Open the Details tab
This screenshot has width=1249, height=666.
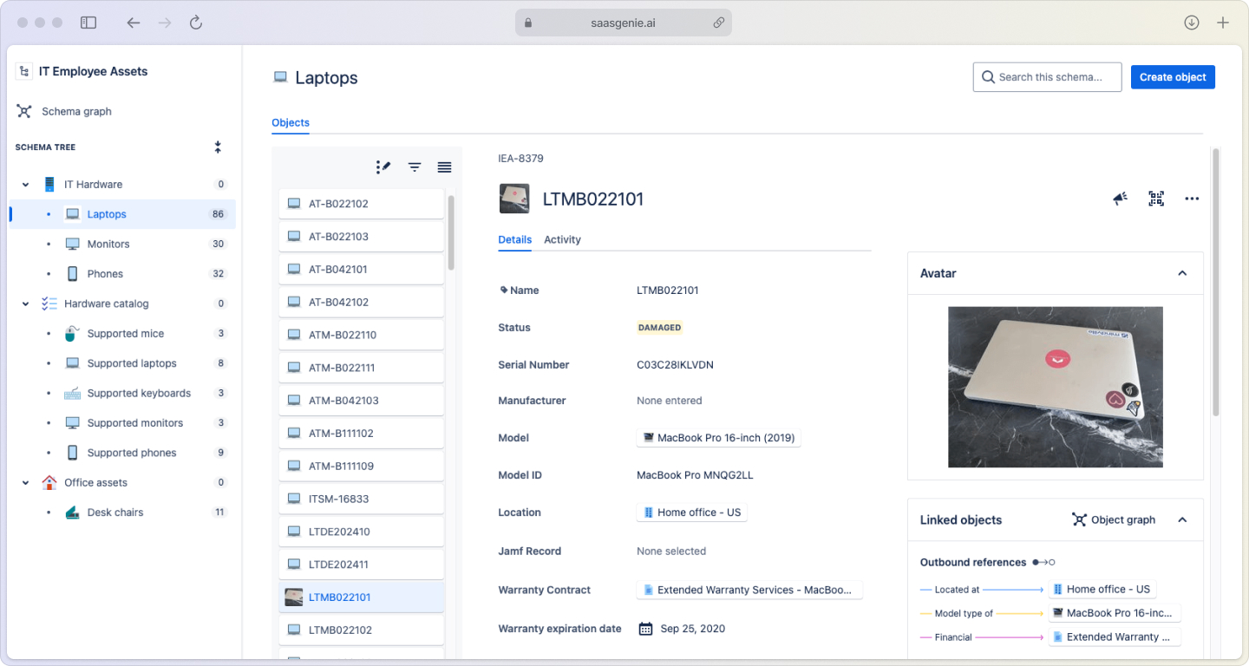pyautogui.click(x=515, y=239)
